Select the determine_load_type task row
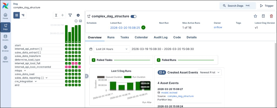Screen dimensions: 277x108 tap(39, 60)
